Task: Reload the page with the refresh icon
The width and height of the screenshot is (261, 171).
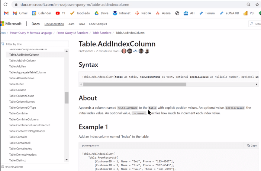Action: click(x=5, y=4)
